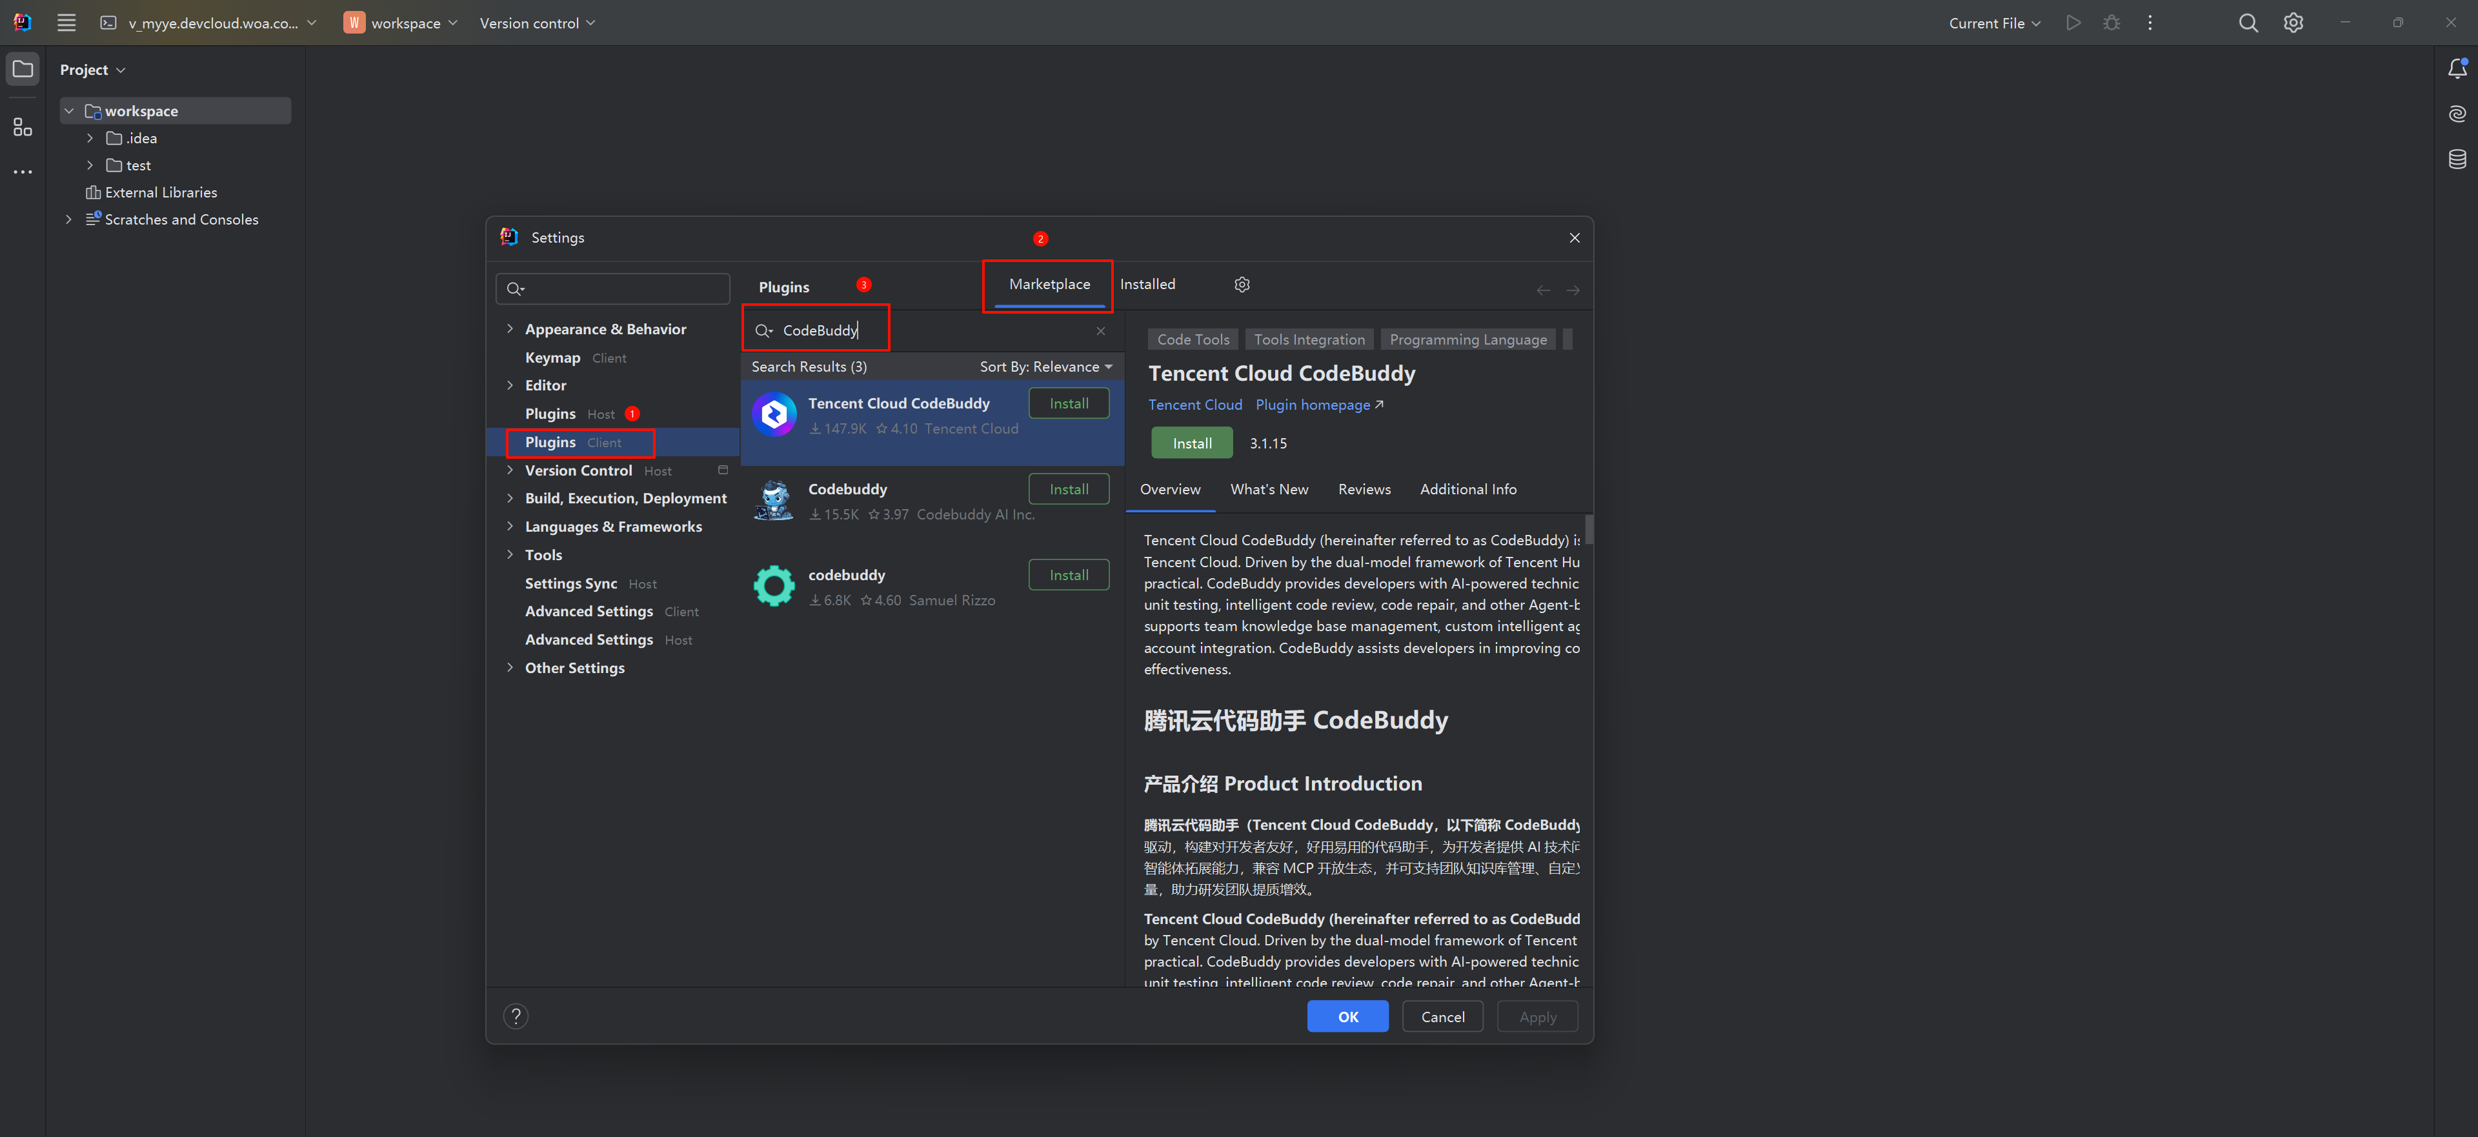Open the Current File run configuration dropdown
The height and width of the screenshot is (1137, 2478).
click(1993, 23)
